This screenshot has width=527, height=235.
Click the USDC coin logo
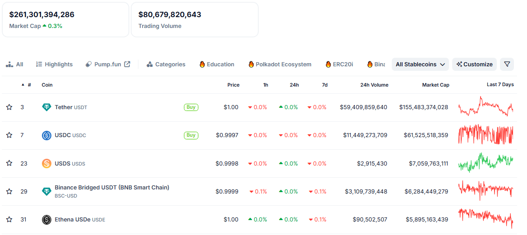pyautogui.click(x=46, y=135)
